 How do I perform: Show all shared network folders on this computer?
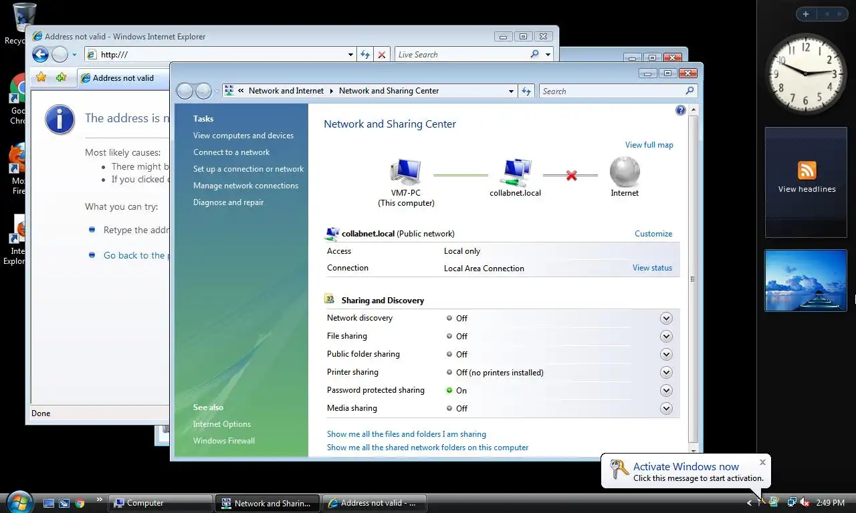(x=427, y=448)
